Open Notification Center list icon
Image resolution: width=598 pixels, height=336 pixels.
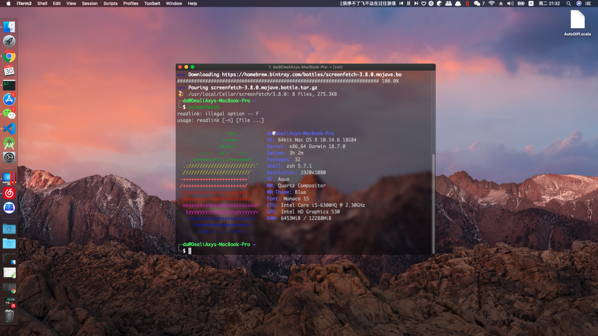(588, 3)
